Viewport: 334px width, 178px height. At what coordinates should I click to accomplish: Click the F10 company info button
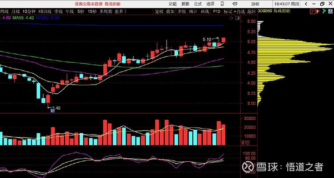pos(217,11)
